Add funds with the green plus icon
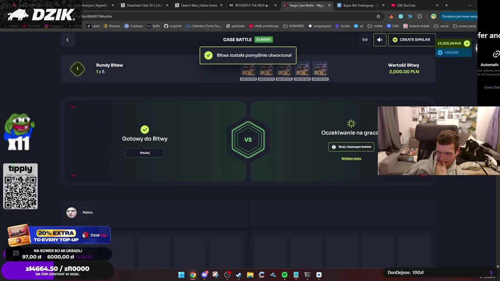The width and height of the screenshot is (500, 281). (467, 43)
